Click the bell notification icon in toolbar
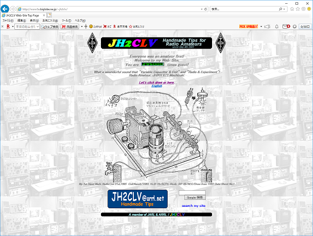This screenshot has height=236, width=313. 277,27
